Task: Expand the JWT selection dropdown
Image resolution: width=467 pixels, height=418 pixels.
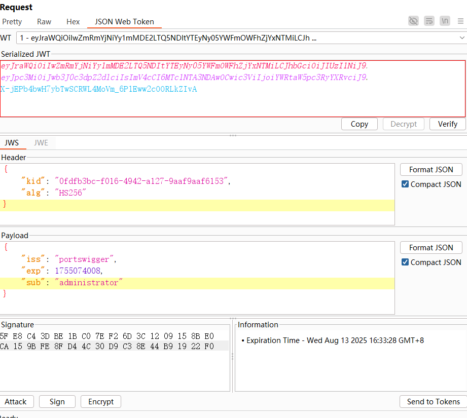Action: click(x=462, y=38)
